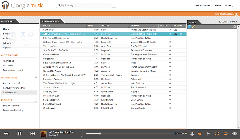Open options arrow on Prayer For The Paranoid row
Image resolution: width=240 pixels, height=139 pixels.
point(85,34)
